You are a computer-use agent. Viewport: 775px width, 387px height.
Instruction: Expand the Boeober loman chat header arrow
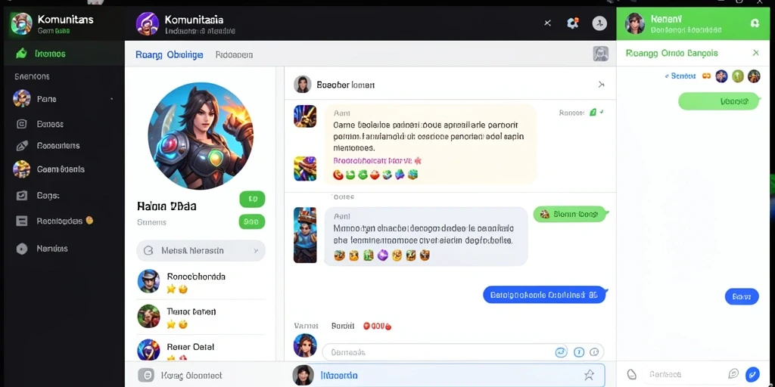pyautogui.click(x=601, y=85)
